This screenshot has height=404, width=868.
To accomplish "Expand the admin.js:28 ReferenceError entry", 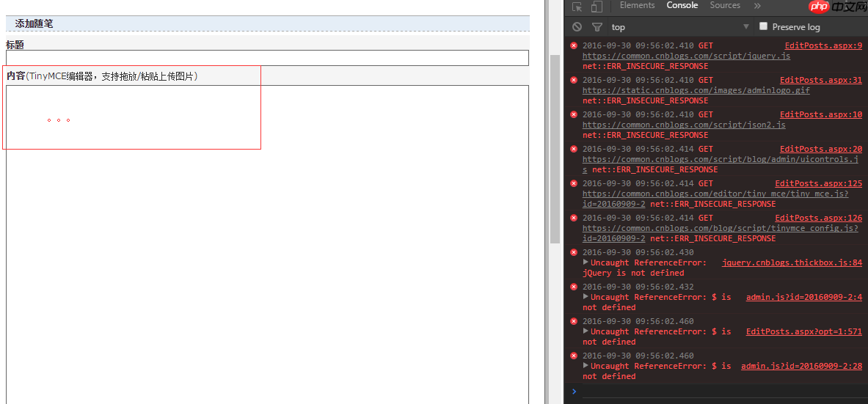I will tap(586, 365).
